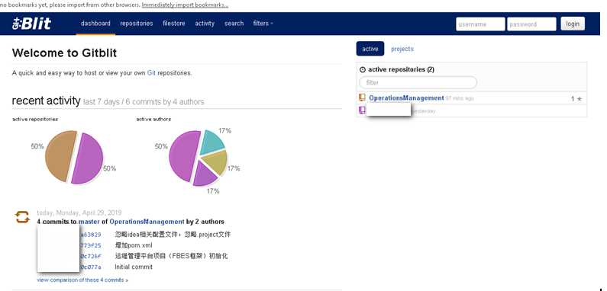The height and width of the screenshot is (291, 607).
Task: View the activity page
Action: coord(205,23)
